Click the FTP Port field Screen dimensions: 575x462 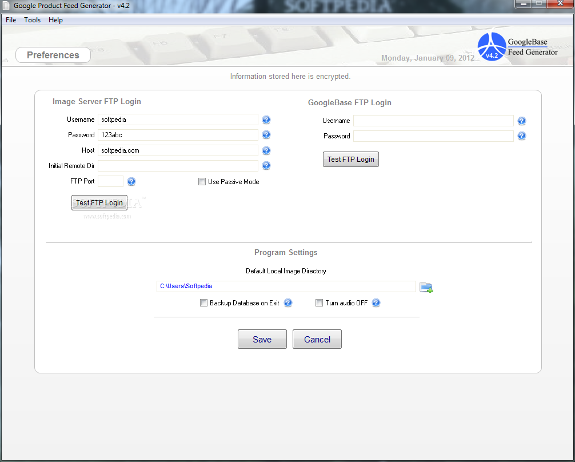111,181
